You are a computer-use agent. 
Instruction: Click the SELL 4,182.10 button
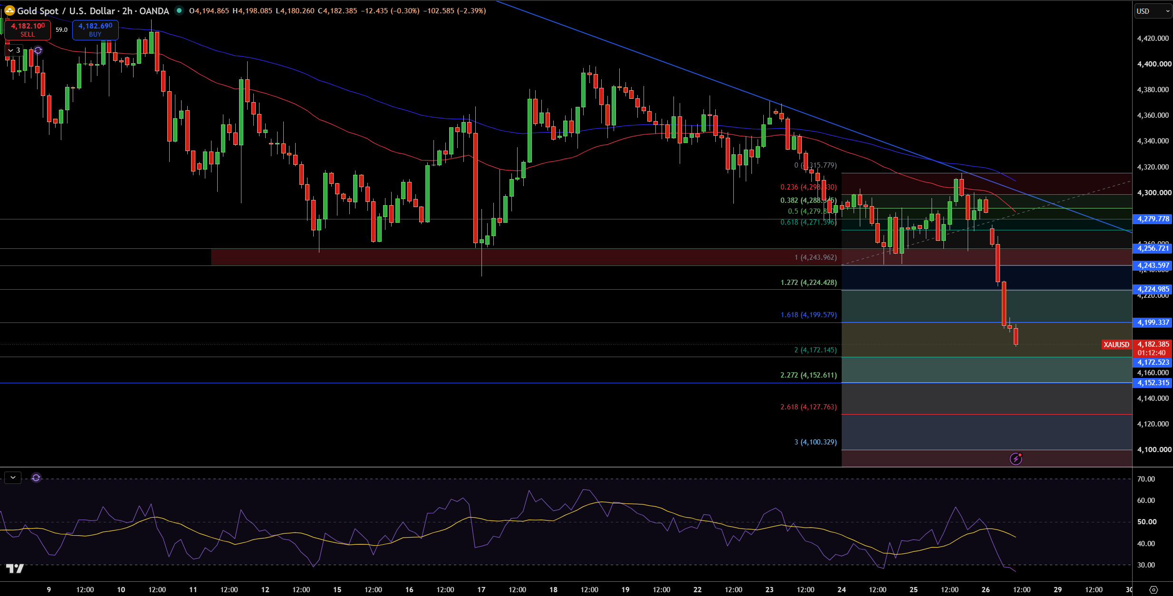(x=28, y=30)
